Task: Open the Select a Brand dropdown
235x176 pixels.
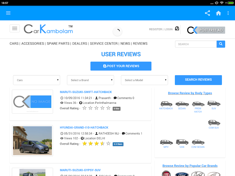Action: point(91,80)
